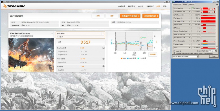Toggle Continue refreshing in background checkbox

[174, 53]
